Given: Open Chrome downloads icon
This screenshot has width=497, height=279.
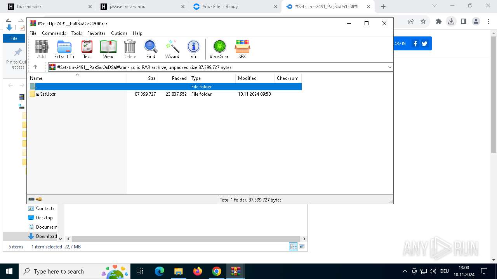Looking at the screenshot, I should click(x=451, y=22).
